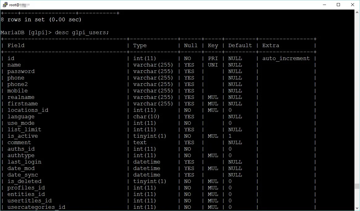The width and height of the screenshot is (360, 211).
Task: Click the PRI key value on id row
Action: tap(213, 58)
